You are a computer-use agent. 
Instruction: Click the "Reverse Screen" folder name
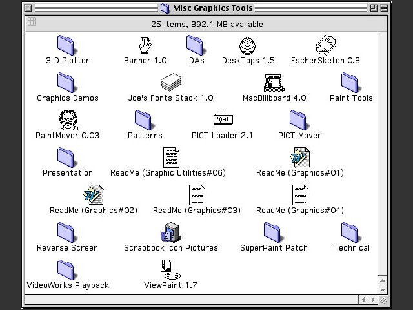click(67, 248)
